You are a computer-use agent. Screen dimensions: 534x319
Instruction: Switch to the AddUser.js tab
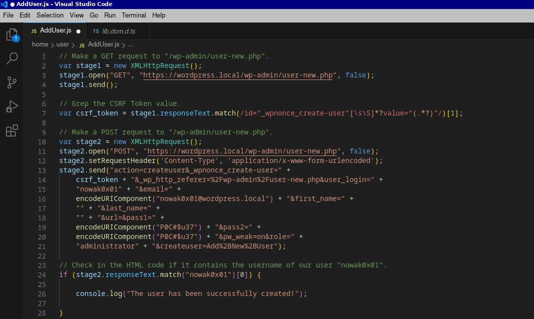point(55,30)
